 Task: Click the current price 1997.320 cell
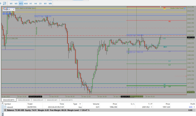166,107
